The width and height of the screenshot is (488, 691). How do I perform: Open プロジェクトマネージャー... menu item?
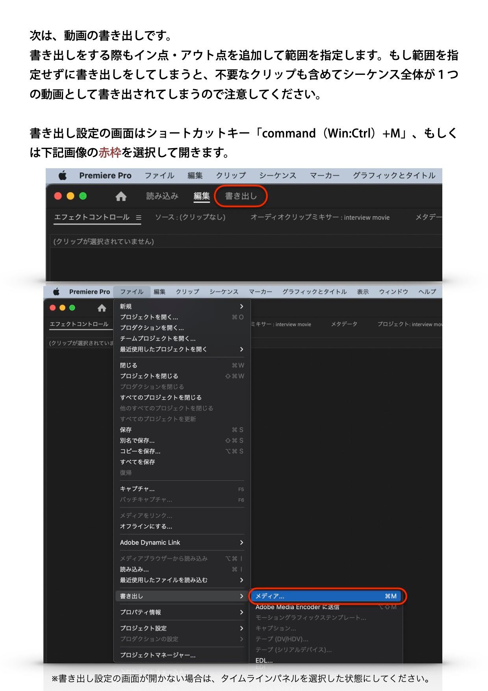click(x=182, y=655)
